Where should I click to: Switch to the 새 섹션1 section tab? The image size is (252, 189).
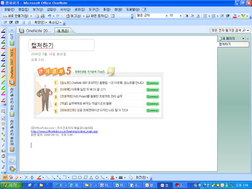[63, 31]
